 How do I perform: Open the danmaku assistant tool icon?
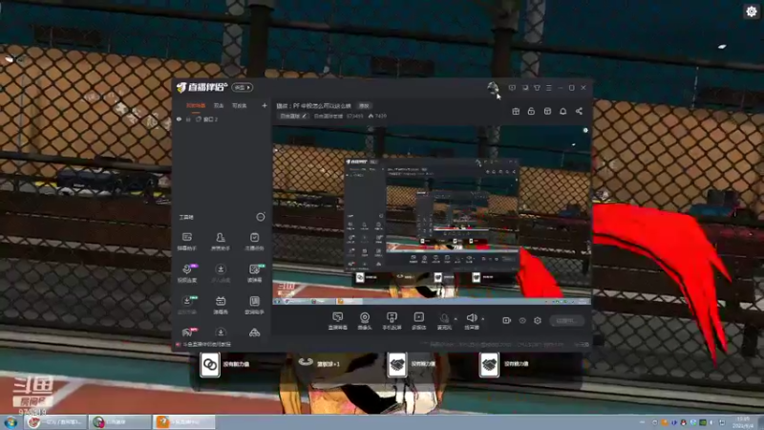point(186,242)
